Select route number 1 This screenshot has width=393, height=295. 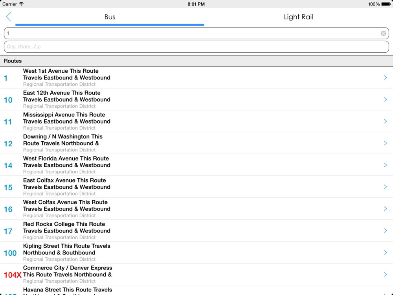click(6, 78)
